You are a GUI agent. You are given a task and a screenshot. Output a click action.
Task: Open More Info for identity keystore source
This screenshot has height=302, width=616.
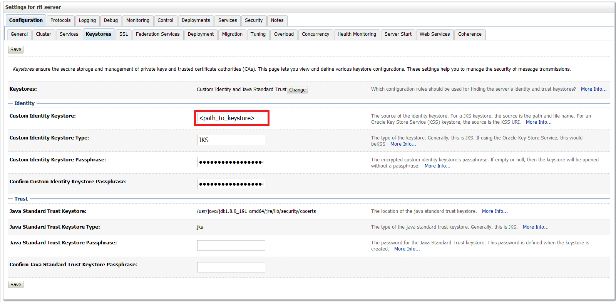(539, 122)
